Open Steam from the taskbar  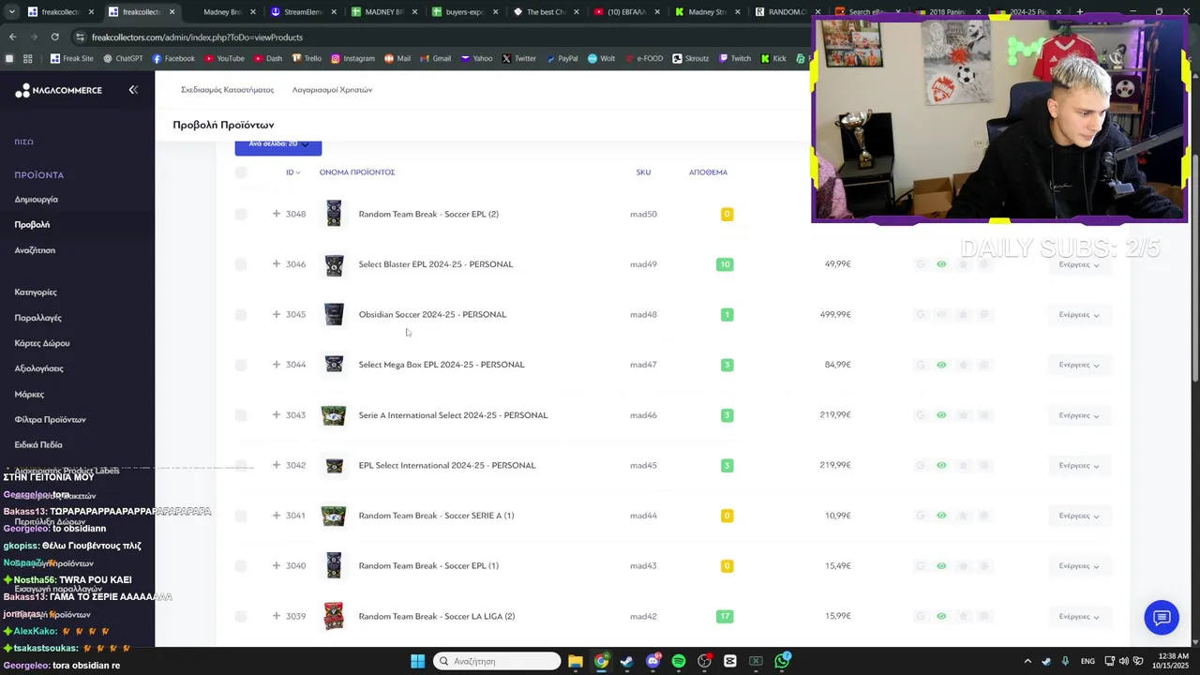tap(626, 661)
